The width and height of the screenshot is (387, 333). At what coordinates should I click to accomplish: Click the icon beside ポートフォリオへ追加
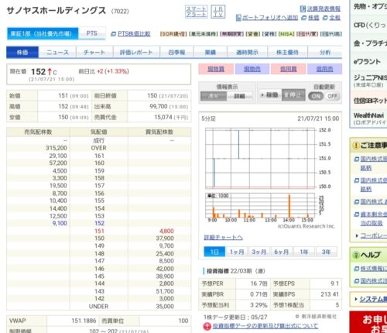click(x=238, y=18)
